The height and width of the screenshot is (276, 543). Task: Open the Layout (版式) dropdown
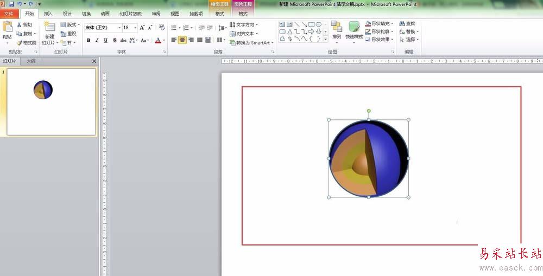point(70,24)
